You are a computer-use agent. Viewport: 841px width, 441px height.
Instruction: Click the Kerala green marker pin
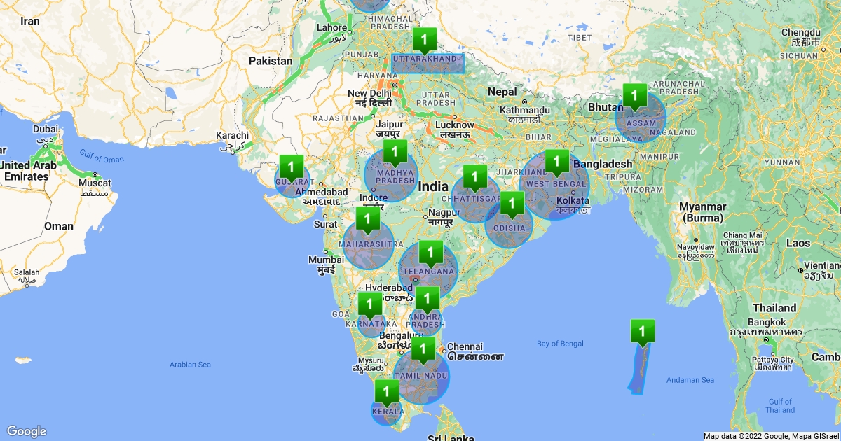385,391
